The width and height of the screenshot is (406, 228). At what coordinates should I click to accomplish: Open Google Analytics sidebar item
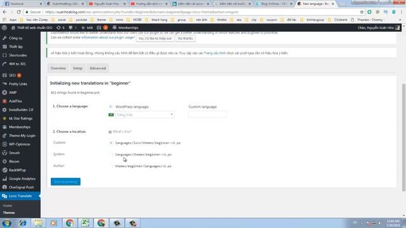click(22, 179)
